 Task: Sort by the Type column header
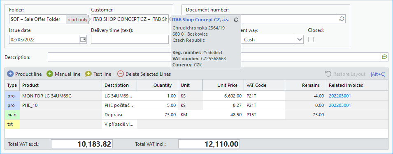pyautogui.click(x=12, y=85)
